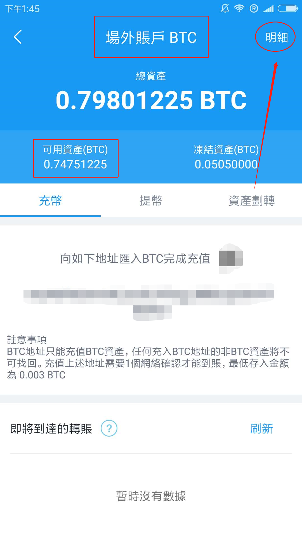Switch to the 提幣 withdraw tab

tap(151, 201)
